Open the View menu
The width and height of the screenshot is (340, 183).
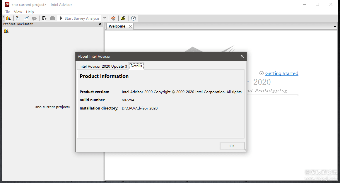tap(18, 12)
